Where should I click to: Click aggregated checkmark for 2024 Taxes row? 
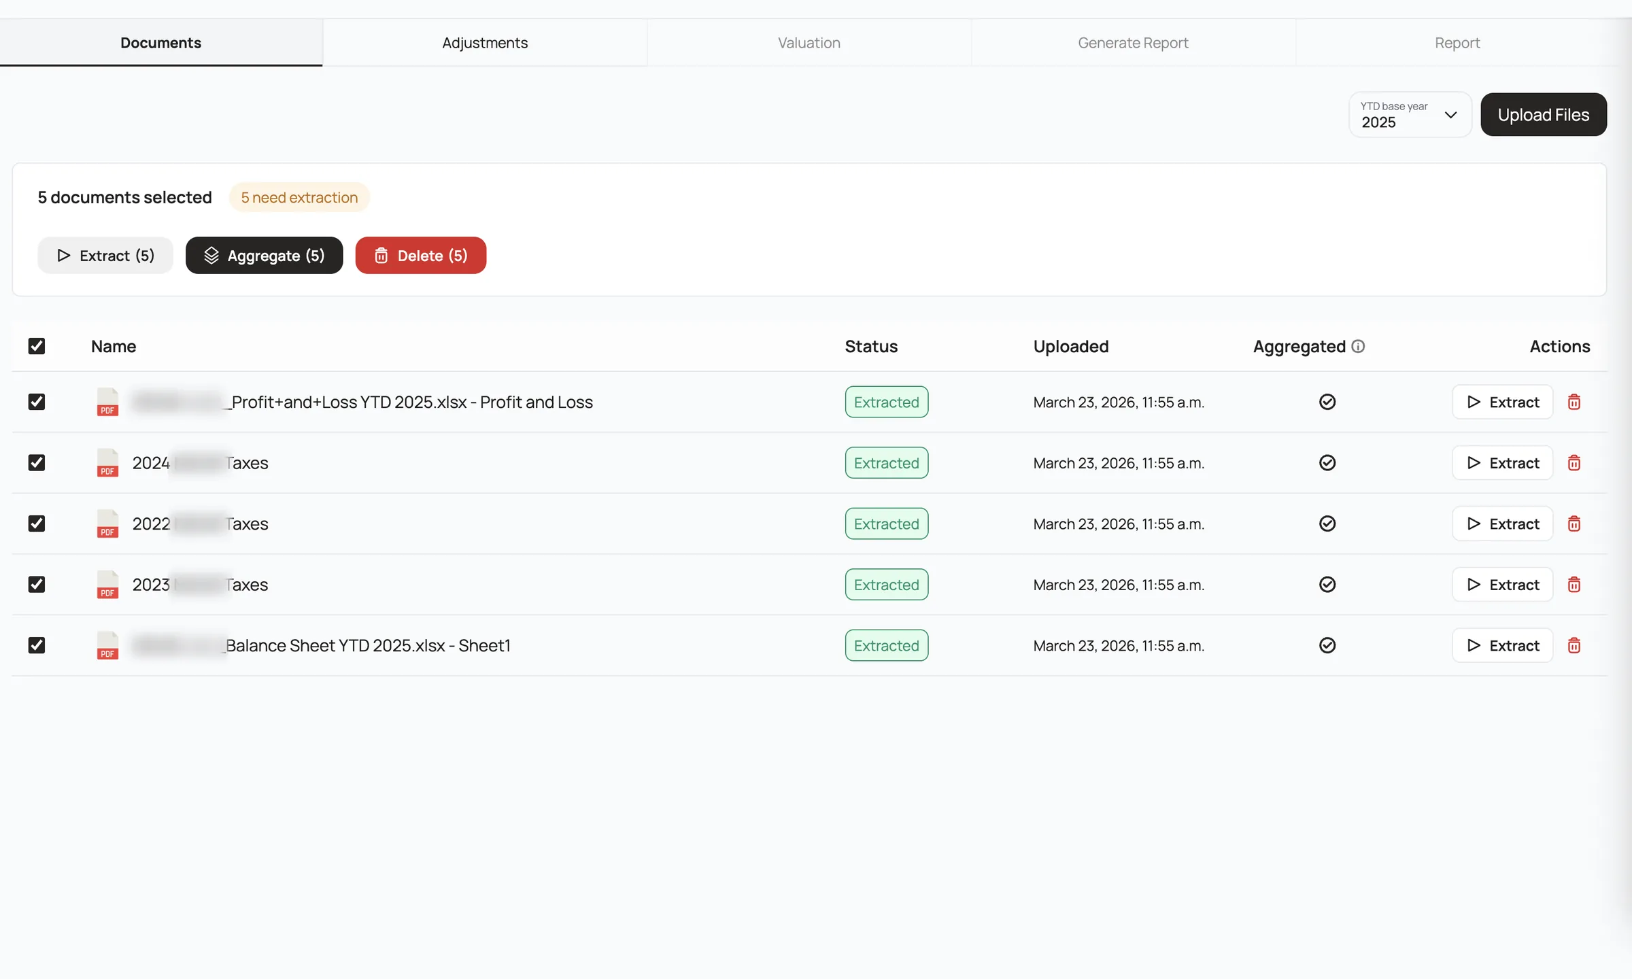pos(1327,462)
